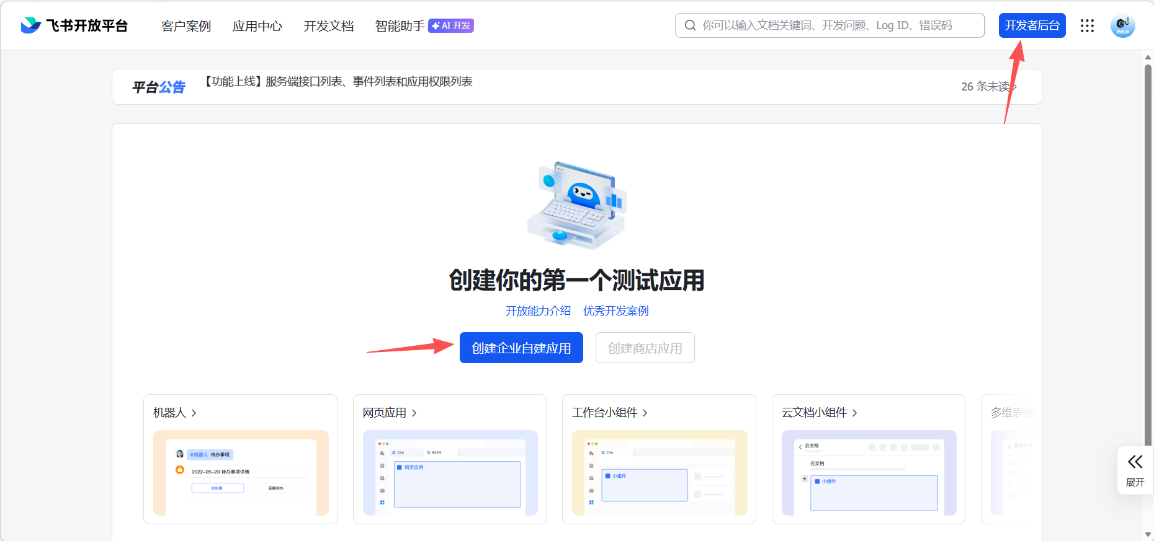Screen dimensions: 1154x541
Task: Click the AI 开发 badge
Action: point(451,25)
